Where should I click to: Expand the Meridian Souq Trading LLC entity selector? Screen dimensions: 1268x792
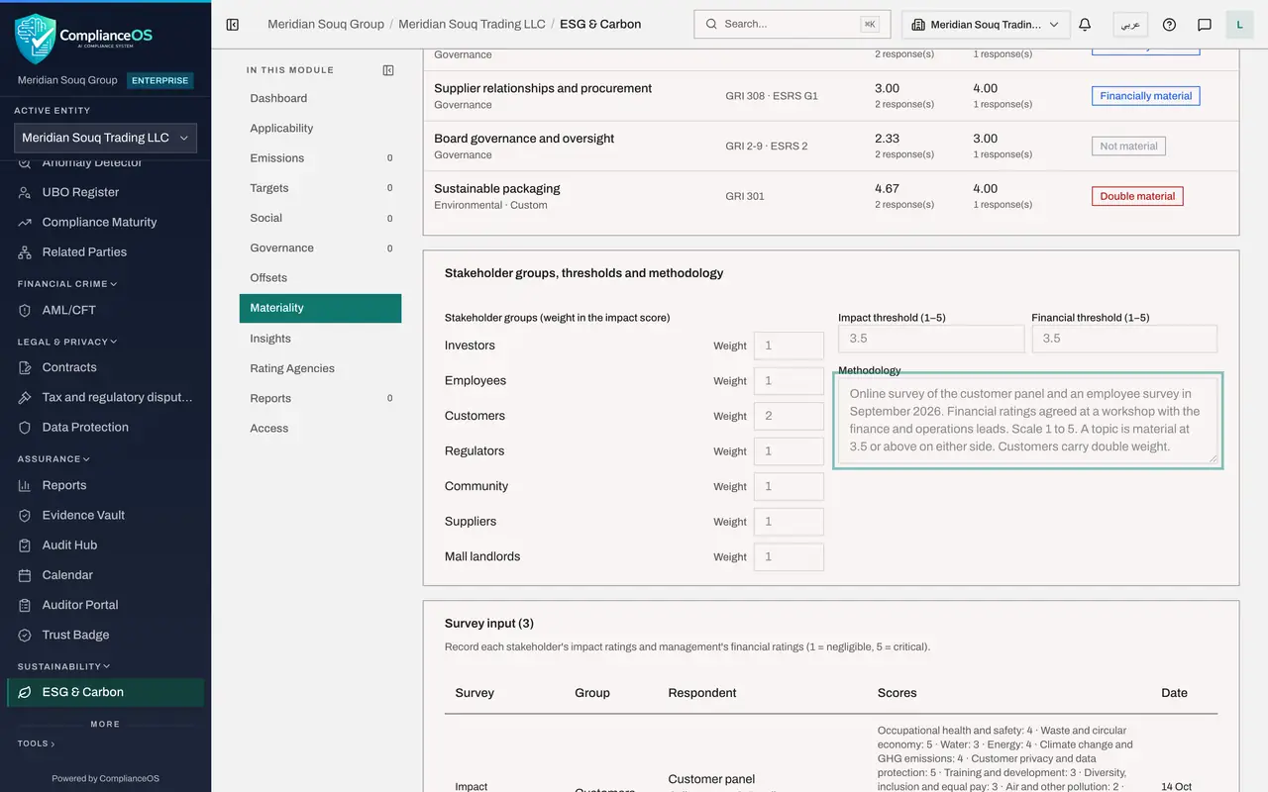click(105, 138)
